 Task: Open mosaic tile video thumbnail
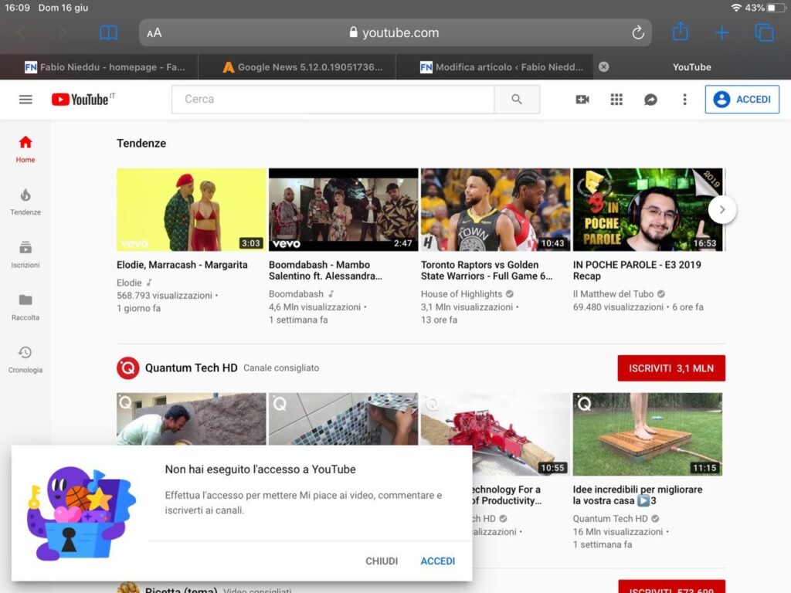point(343,418)
